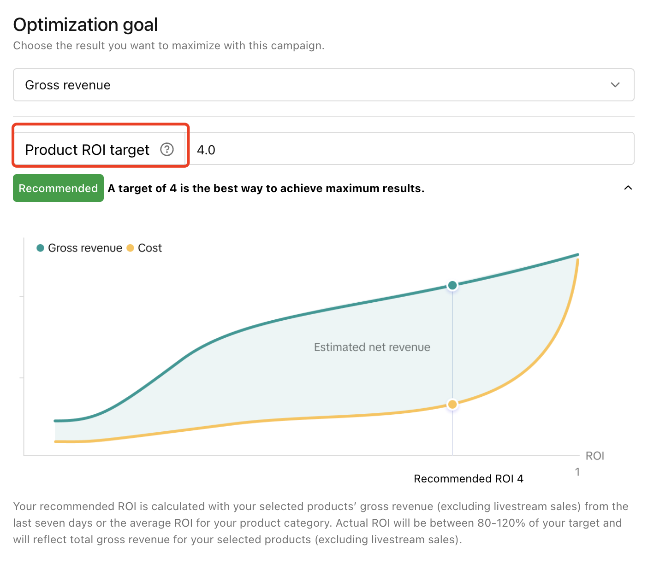Click the Product ROI target label
654x564 pixels.
[x=87, y=150]
